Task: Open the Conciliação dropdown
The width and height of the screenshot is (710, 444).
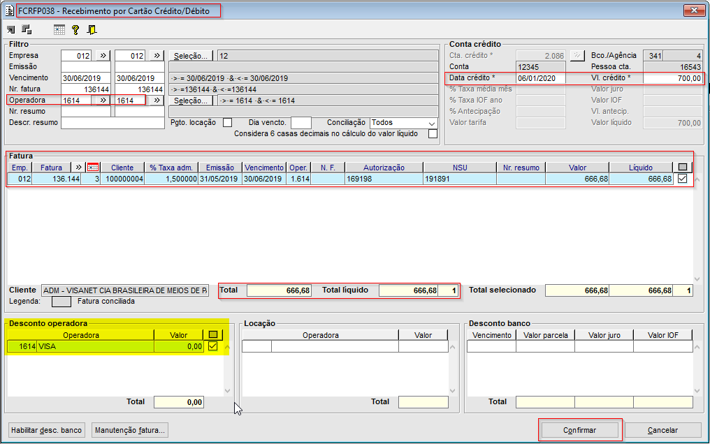Action: click(x=432, y=123)
